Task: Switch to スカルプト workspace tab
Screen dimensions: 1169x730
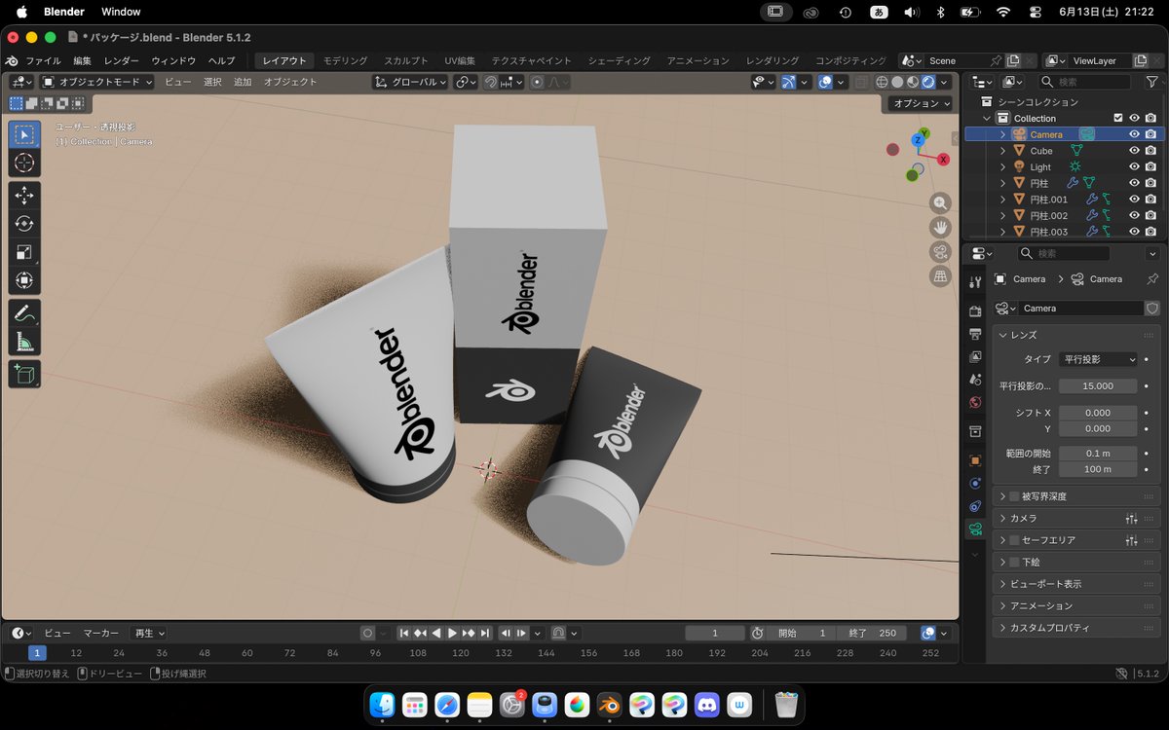Action: pos(405,60)
